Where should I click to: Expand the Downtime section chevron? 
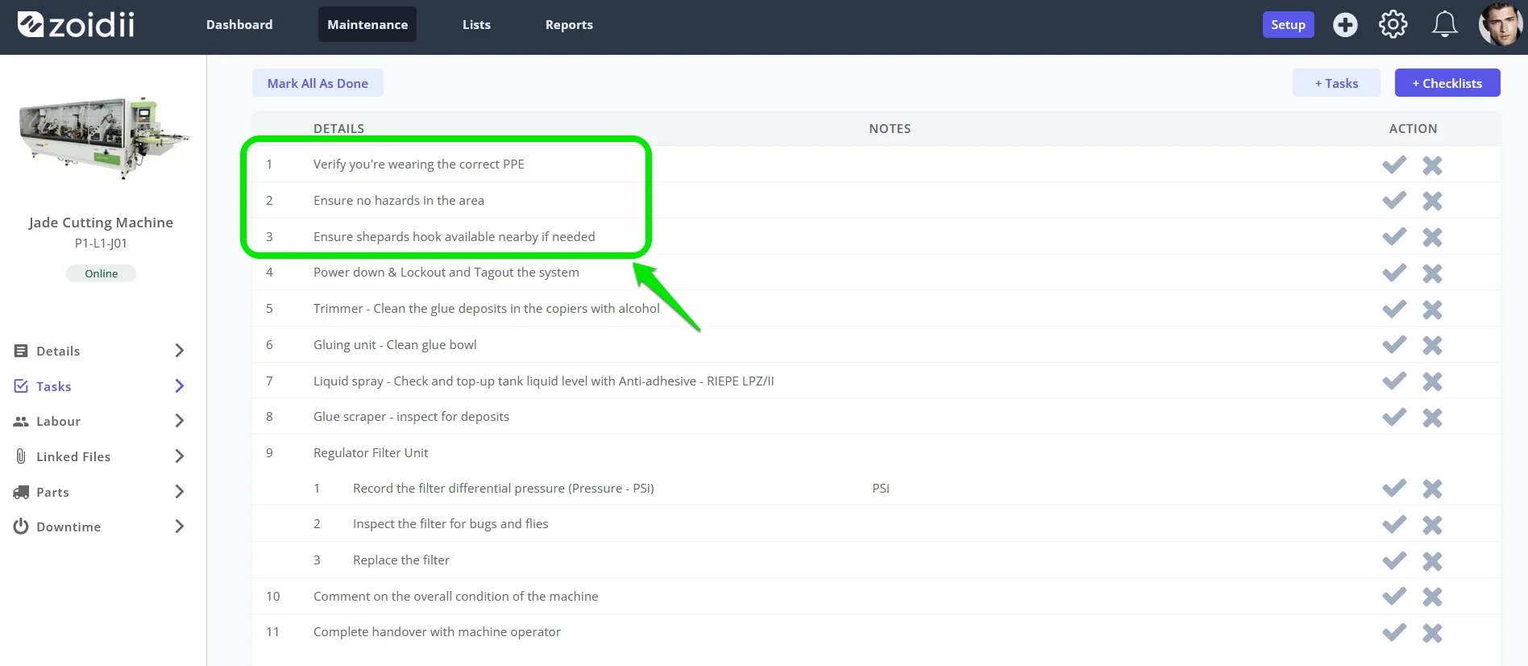[179, 527]
